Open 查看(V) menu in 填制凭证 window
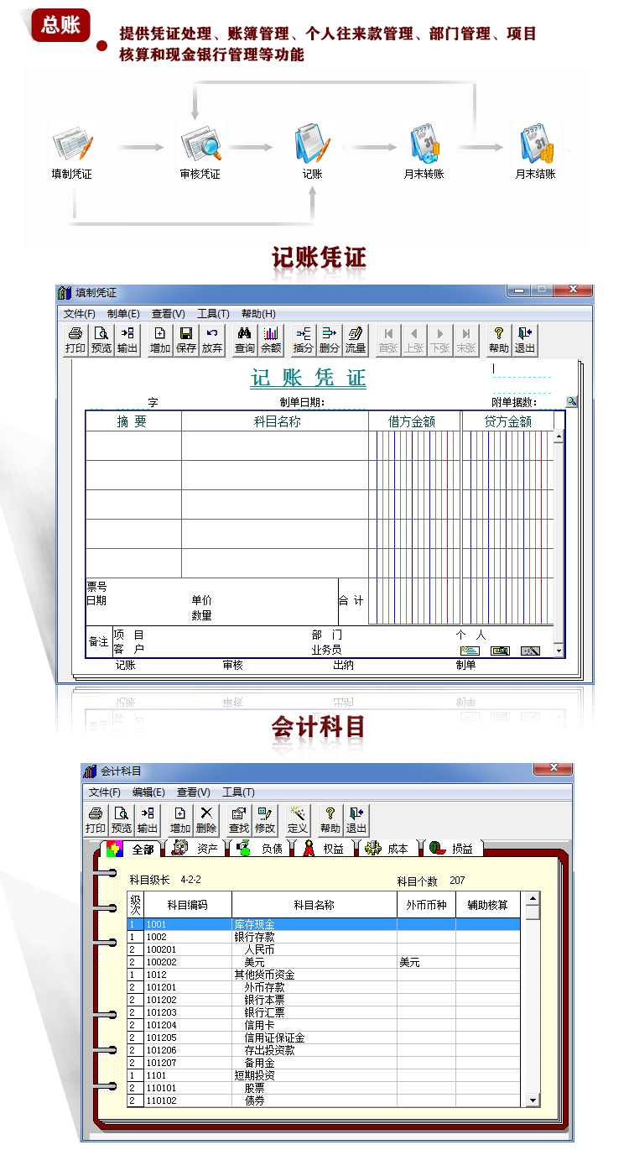The height and width of the screenshot is (1150, 629). [x=169, y=313]
